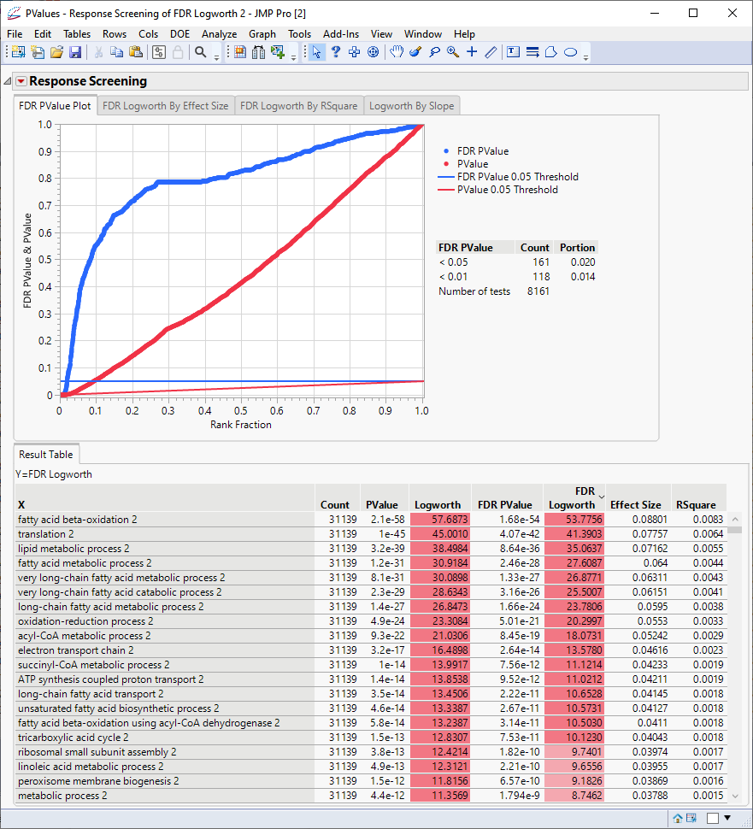Image resolution: width=753 pixels, height=829 pixels.
Task: Click the Save toolbar icon
Action: pyautogui.click(x=75, y=52)
